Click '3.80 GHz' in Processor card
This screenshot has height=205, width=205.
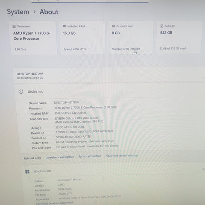20,50
